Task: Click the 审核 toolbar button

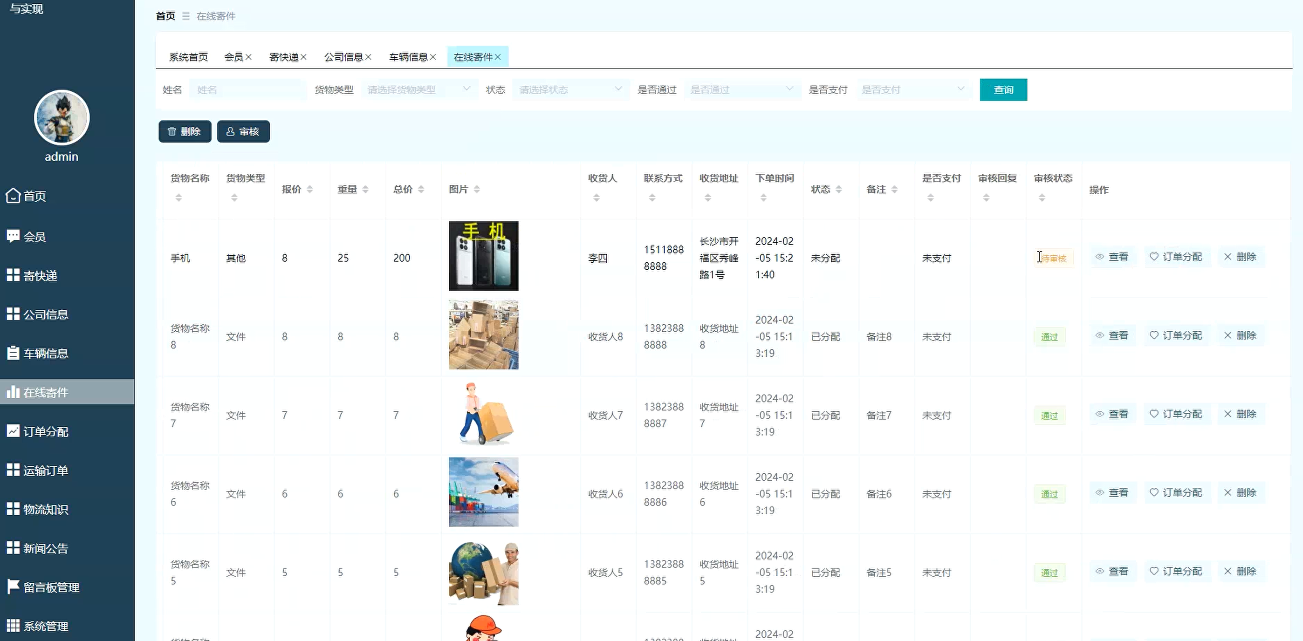Action: (x=243, y=131)
